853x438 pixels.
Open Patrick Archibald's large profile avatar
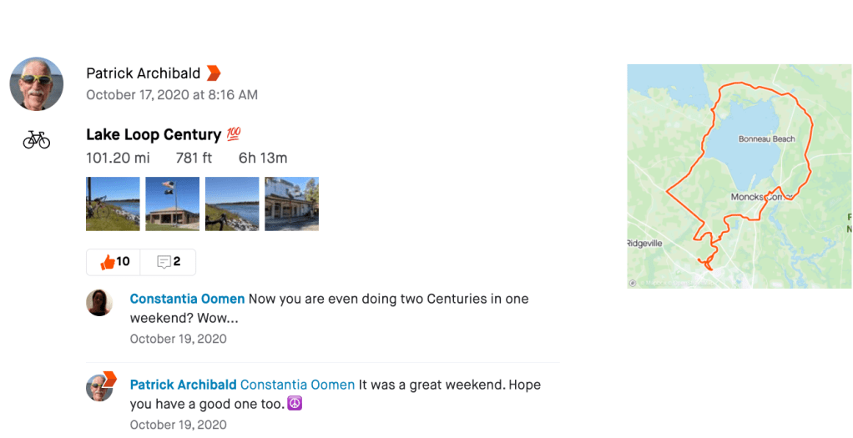pyautogui.click(x=36, y=84)
